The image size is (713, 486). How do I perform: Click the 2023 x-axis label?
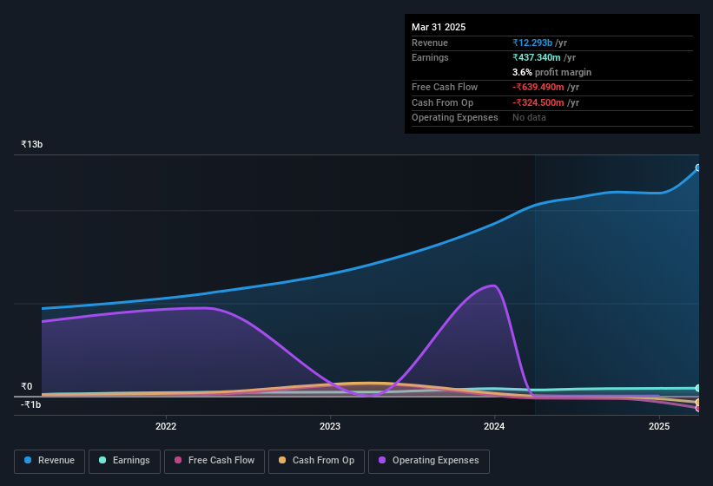[330, 426]
